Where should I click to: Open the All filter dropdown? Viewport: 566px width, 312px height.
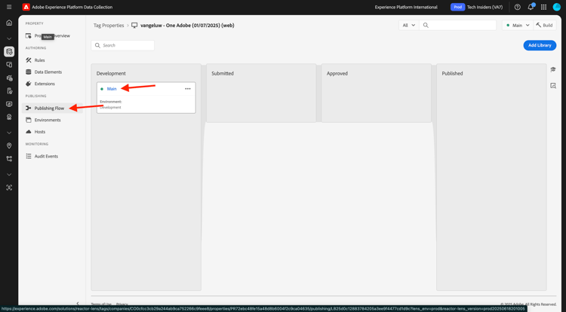click(408, 25)
